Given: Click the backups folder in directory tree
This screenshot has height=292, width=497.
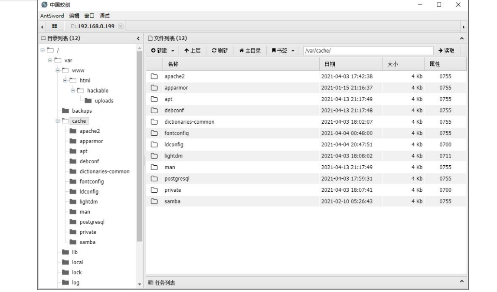Looking at the screenshot, I should [76, 111].
